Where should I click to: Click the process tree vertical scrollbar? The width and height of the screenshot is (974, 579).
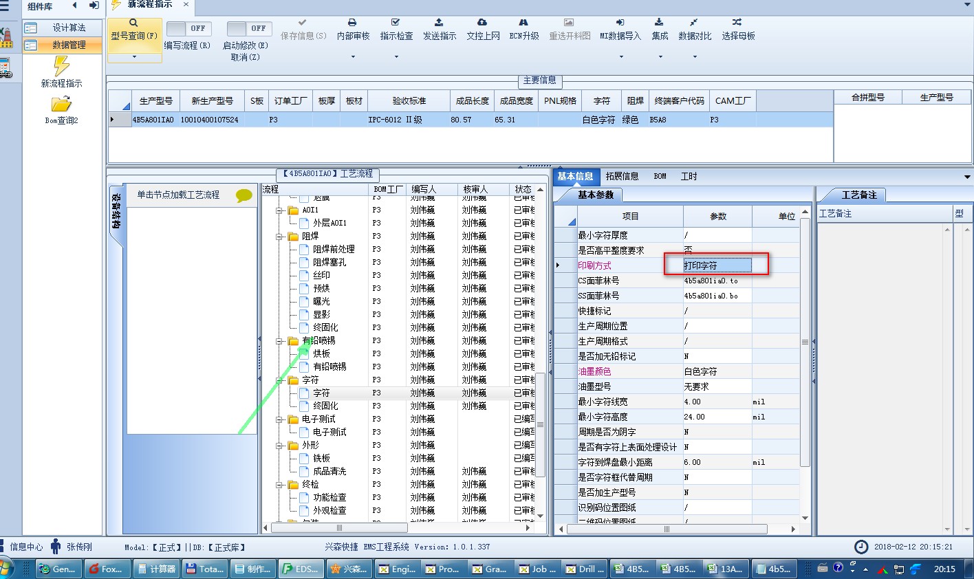click(x=541, y=426)
